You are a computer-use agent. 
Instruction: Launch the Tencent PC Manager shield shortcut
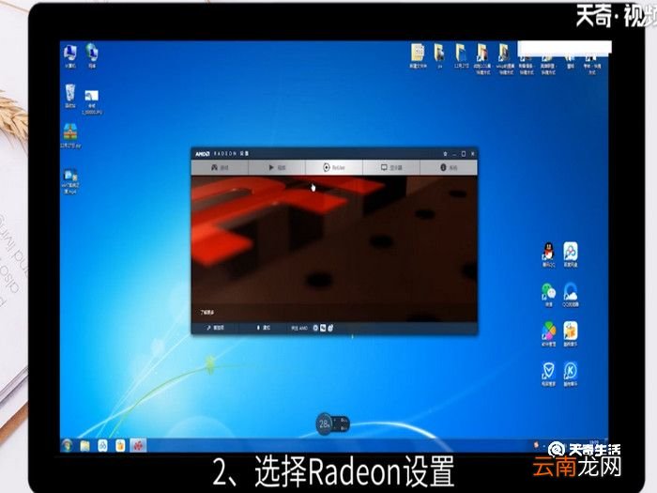(x=548, y=374)
